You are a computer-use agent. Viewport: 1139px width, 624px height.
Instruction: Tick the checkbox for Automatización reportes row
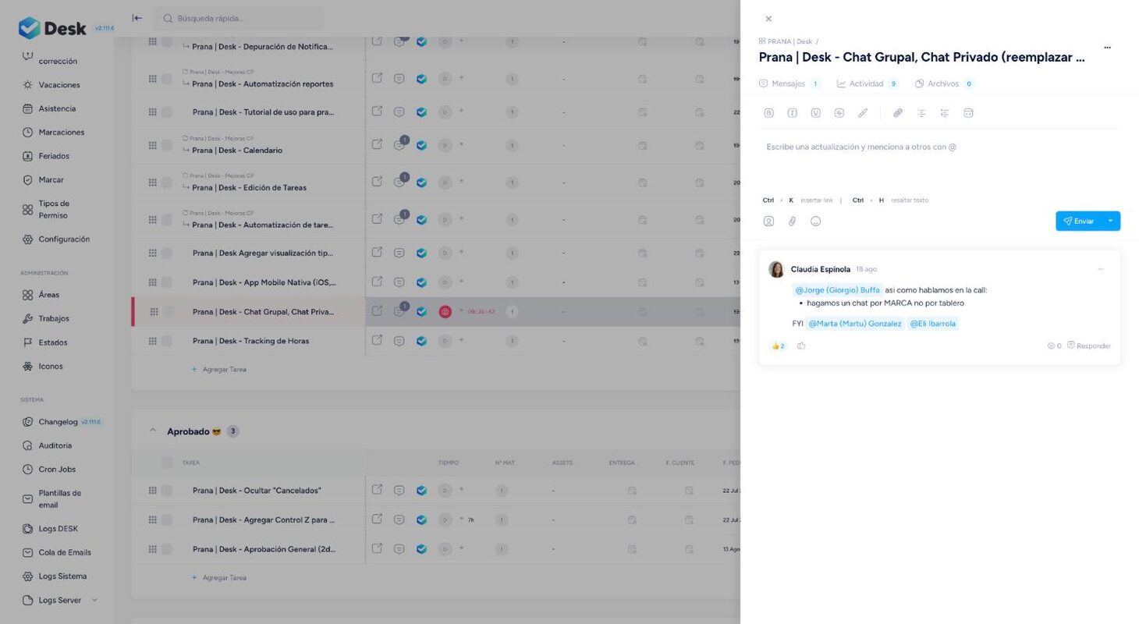(167, 79)
